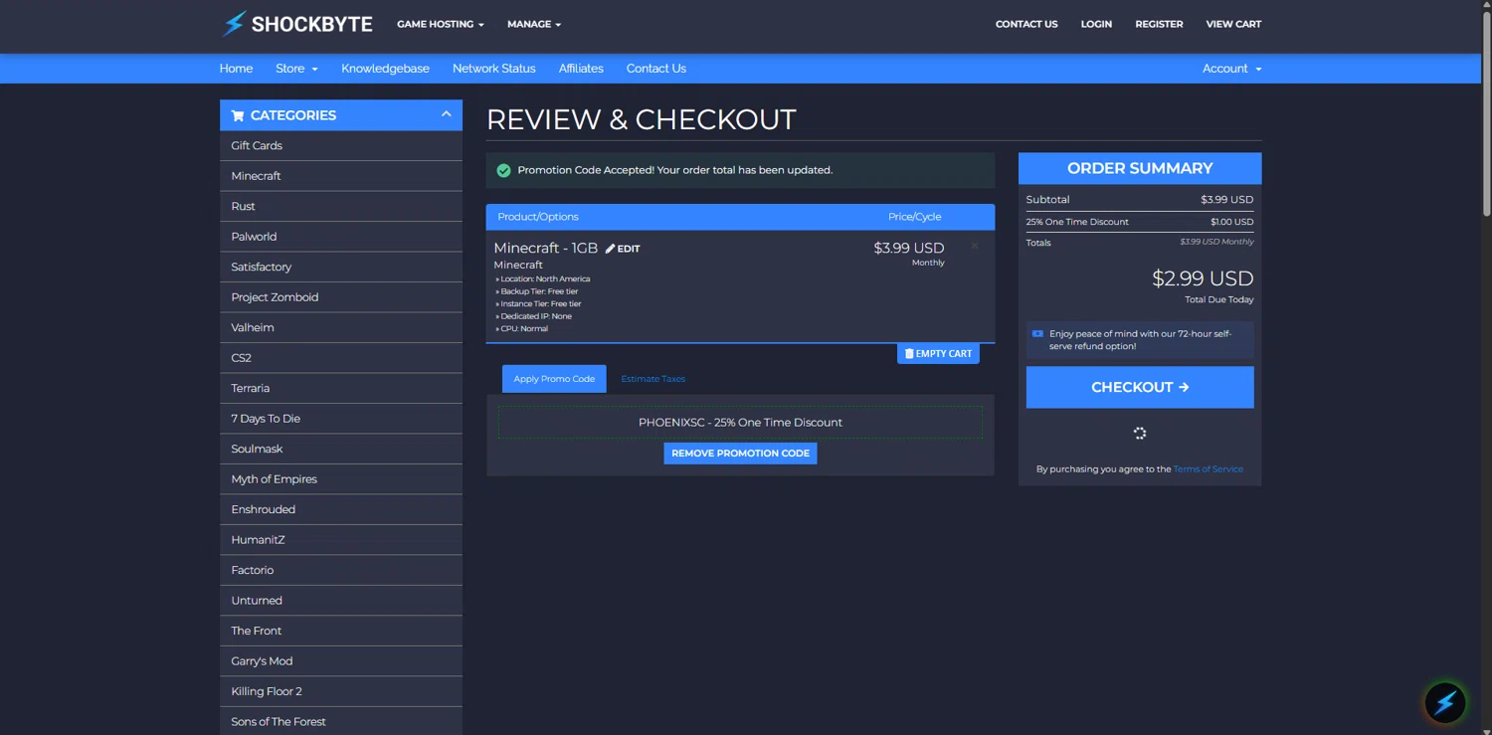Select the Apply Promo Code tab
The width and height of the screenshot is (1492, 735).
554,378
